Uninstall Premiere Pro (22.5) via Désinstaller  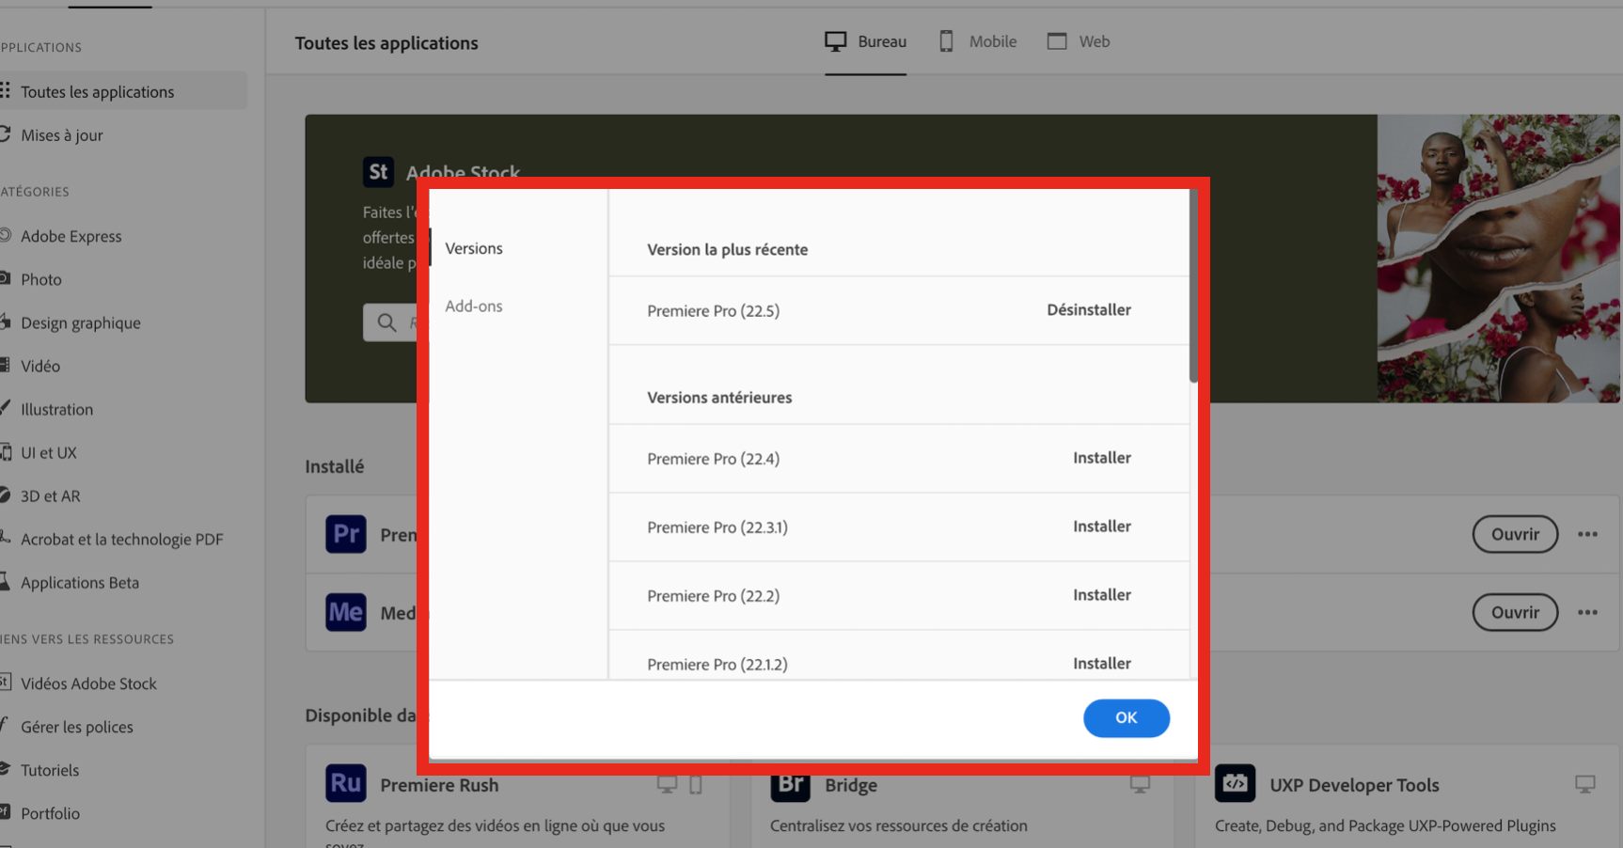[1088, 310]
